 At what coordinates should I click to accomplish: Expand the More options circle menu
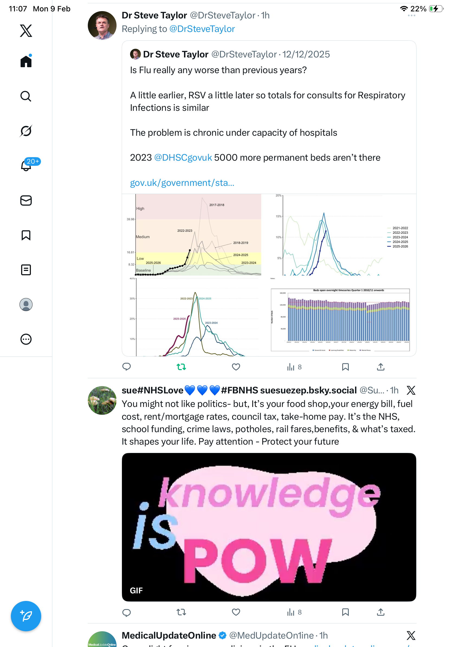click(x=26, y=339)
